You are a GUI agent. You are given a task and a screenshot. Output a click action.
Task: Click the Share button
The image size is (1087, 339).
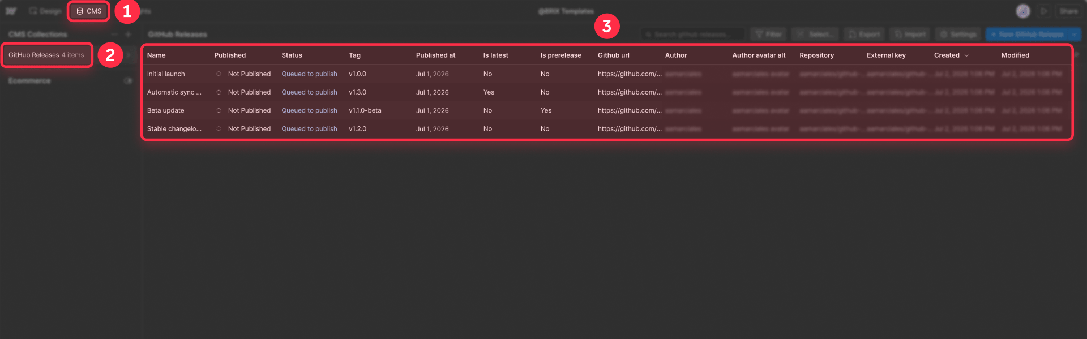point(1068,11)
